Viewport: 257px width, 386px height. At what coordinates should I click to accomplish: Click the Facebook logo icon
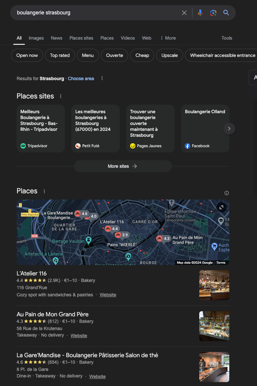pos(187,146)
